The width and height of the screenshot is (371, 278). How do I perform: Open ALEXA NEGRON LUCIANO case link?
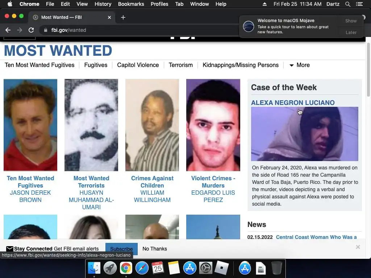[x=293, y=102]
